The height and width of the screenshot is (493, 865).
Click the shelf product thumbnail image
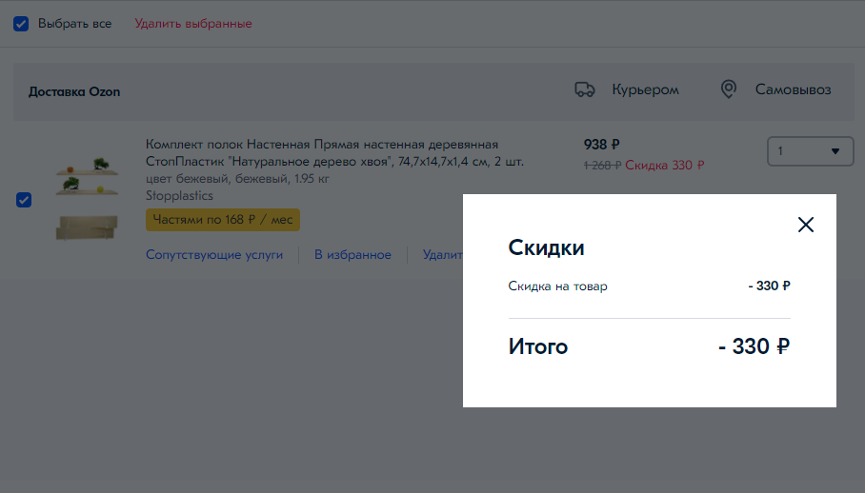[x=87, y=199]
